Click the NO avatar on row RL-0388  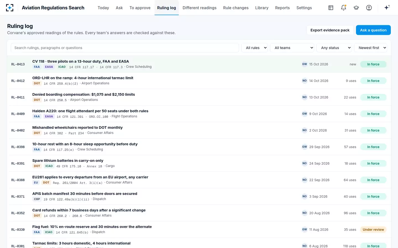(x=305, y=180)
